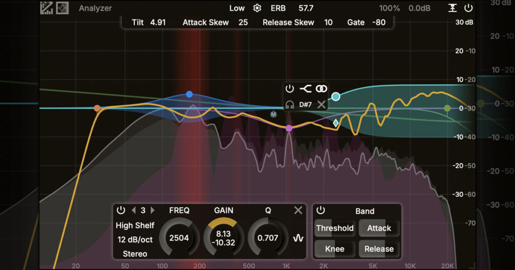Click the GAIN knob showing 8.13
Viewport: 515px width, 270px height.
click(x=223, y=238)
